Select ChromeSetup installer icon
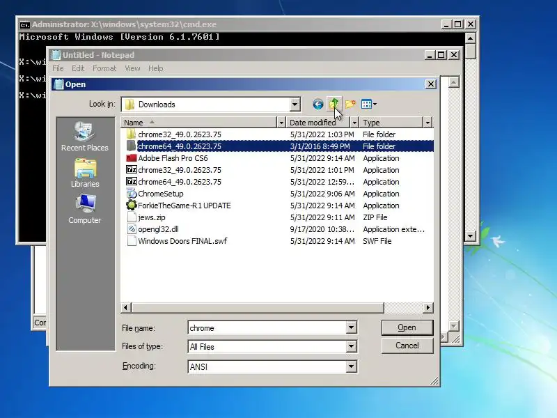Viewport: 557px width, 418px height. point(132,194)
